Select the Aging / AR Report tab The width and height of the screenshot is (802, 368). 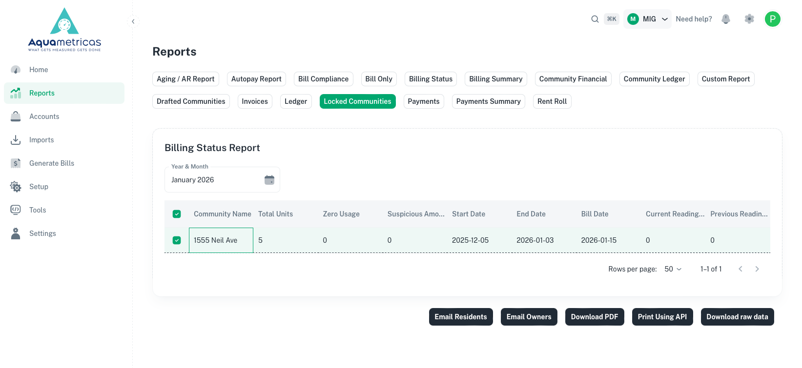[x=185, y=79]
